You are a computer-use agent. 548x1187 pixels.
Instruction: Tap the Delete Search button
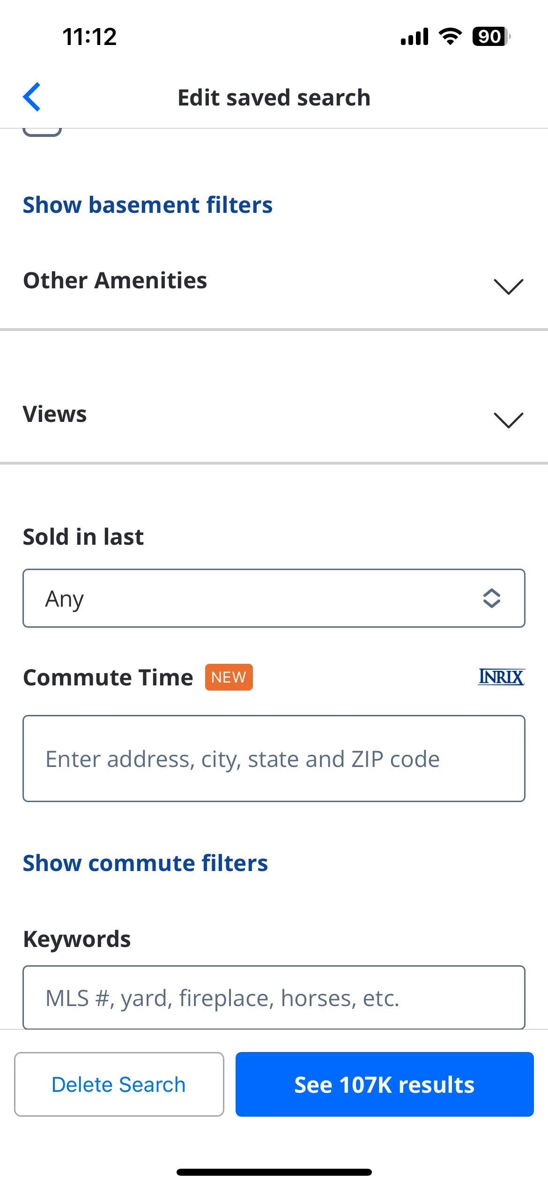point(119,1084)
